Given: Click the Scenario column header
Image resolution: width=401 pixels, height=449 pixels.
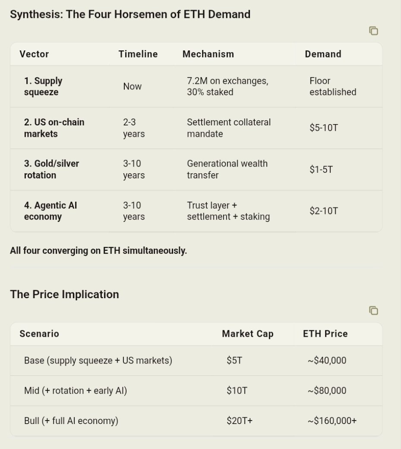Looking at the screenshot, I should pos(39,334).
